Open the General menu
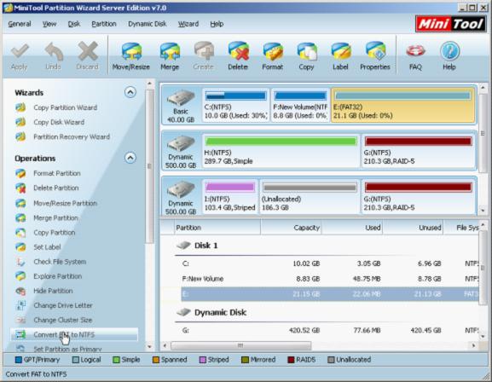 [20, 24]
